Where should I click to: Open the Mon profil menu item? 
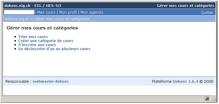click(68, 12)
